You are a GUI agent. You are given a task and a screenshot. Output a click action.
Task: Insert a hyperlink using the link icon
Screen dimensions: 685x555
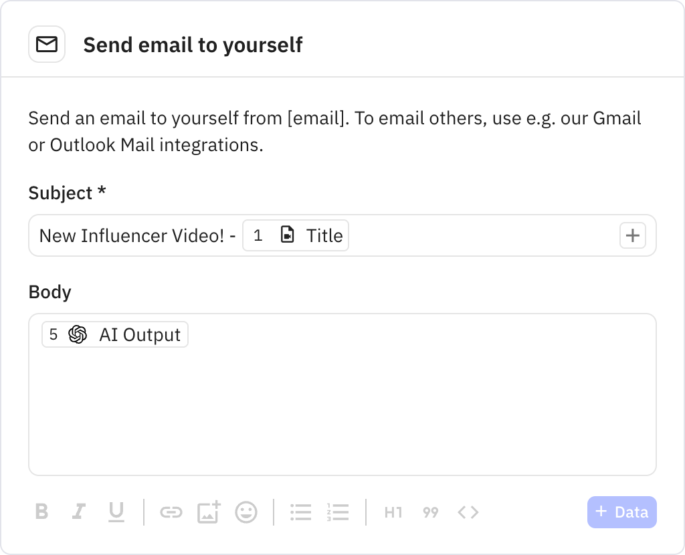(x=172, y=512)
